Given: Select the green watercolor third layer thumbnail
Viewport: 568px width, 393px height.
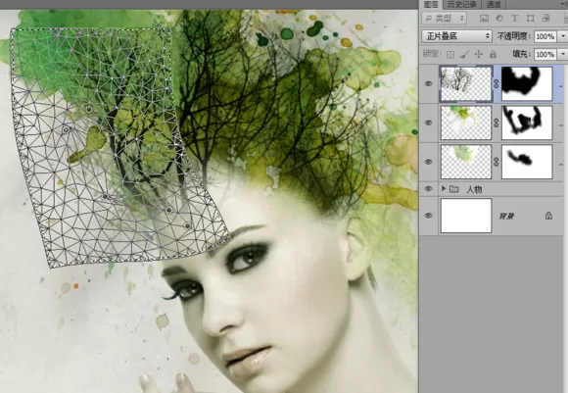Looking at the screenshot, I should (466, 162).
